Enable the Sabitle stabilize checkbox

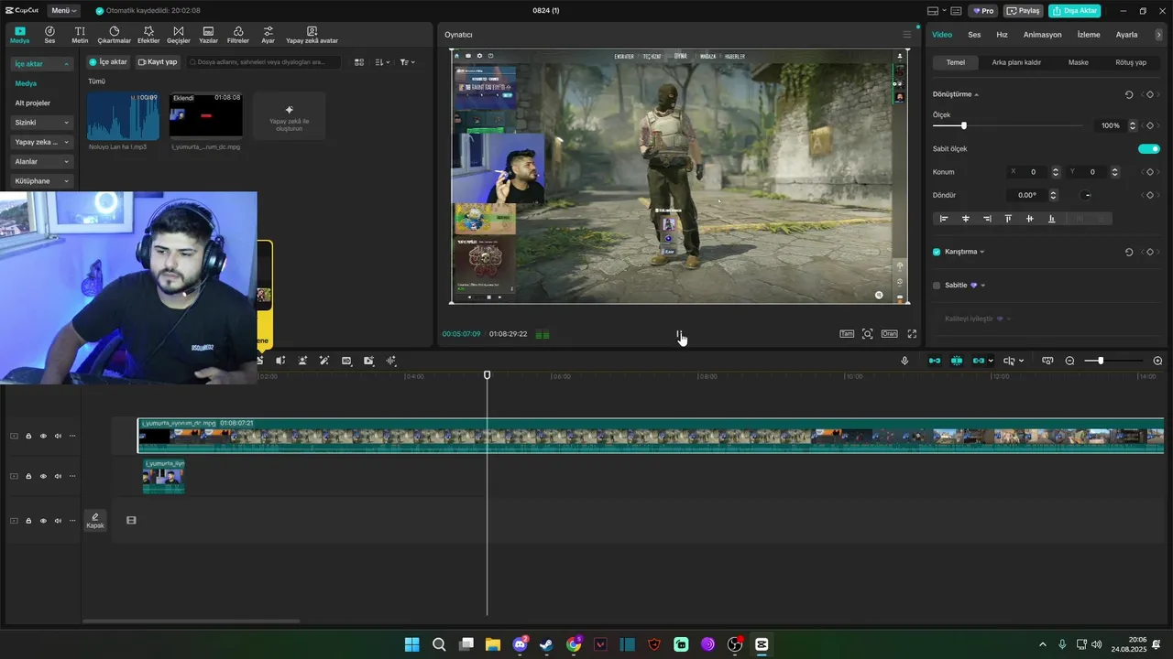[x=937, y=286]
